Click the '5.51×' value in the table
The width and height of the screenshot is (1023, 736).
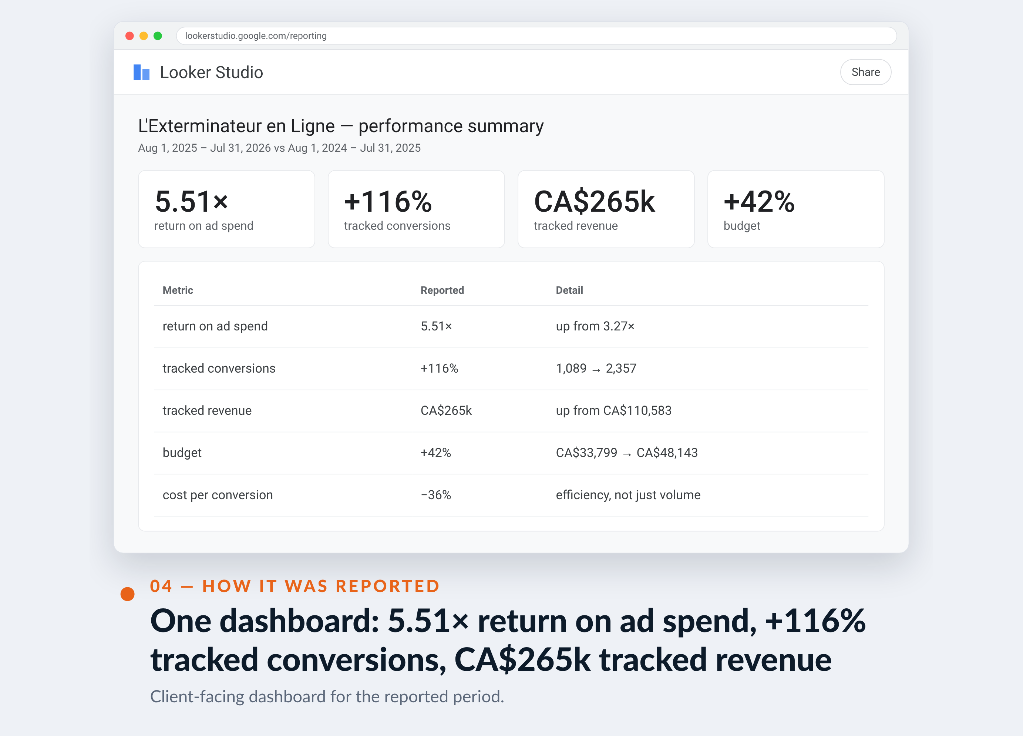(436, 326)
